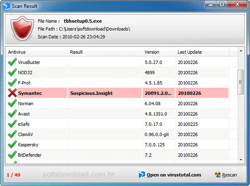Click the red X icon beside Symantec
The height and width of the screenshot is (186, 250).
pos(12,93)
